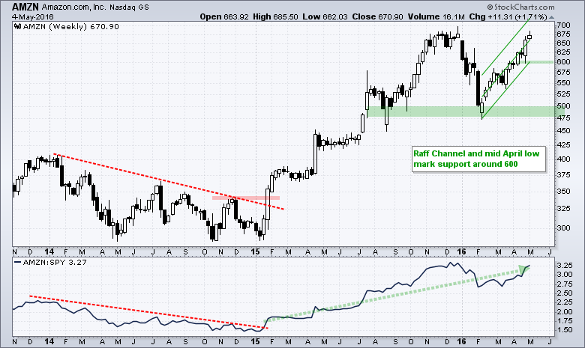
Task: Click the 675 price axis label
Action: pos(563,34)
